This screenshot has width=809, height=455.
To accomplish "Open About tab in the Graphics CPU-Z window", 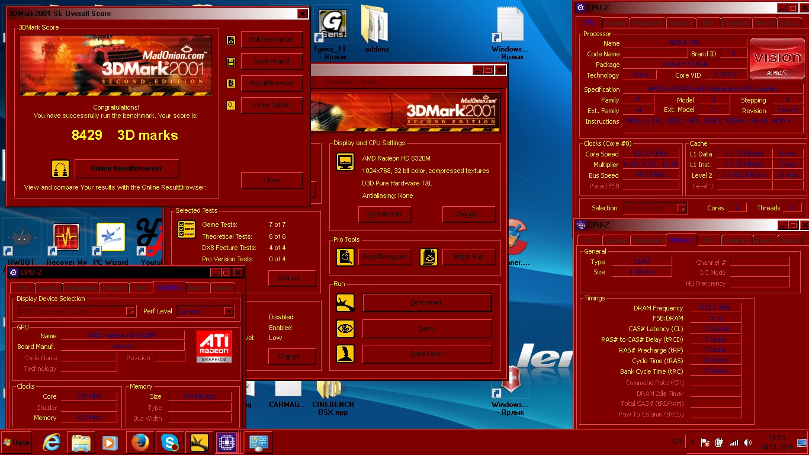I will point(223,288).
